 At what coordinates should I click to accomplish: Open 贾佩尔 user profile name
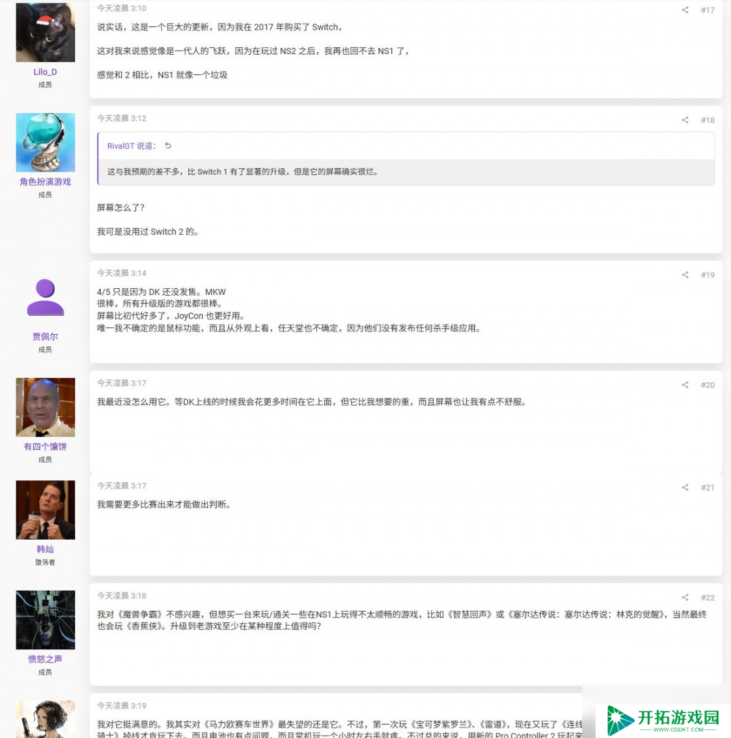click(45, 336)
